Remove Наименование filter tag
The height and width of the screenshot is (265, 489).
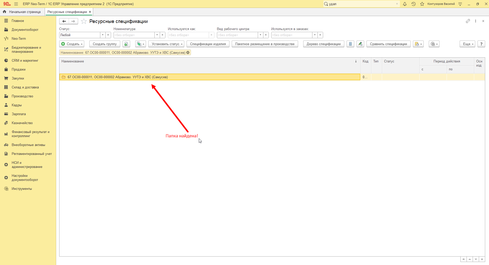(x=188, y=52)
